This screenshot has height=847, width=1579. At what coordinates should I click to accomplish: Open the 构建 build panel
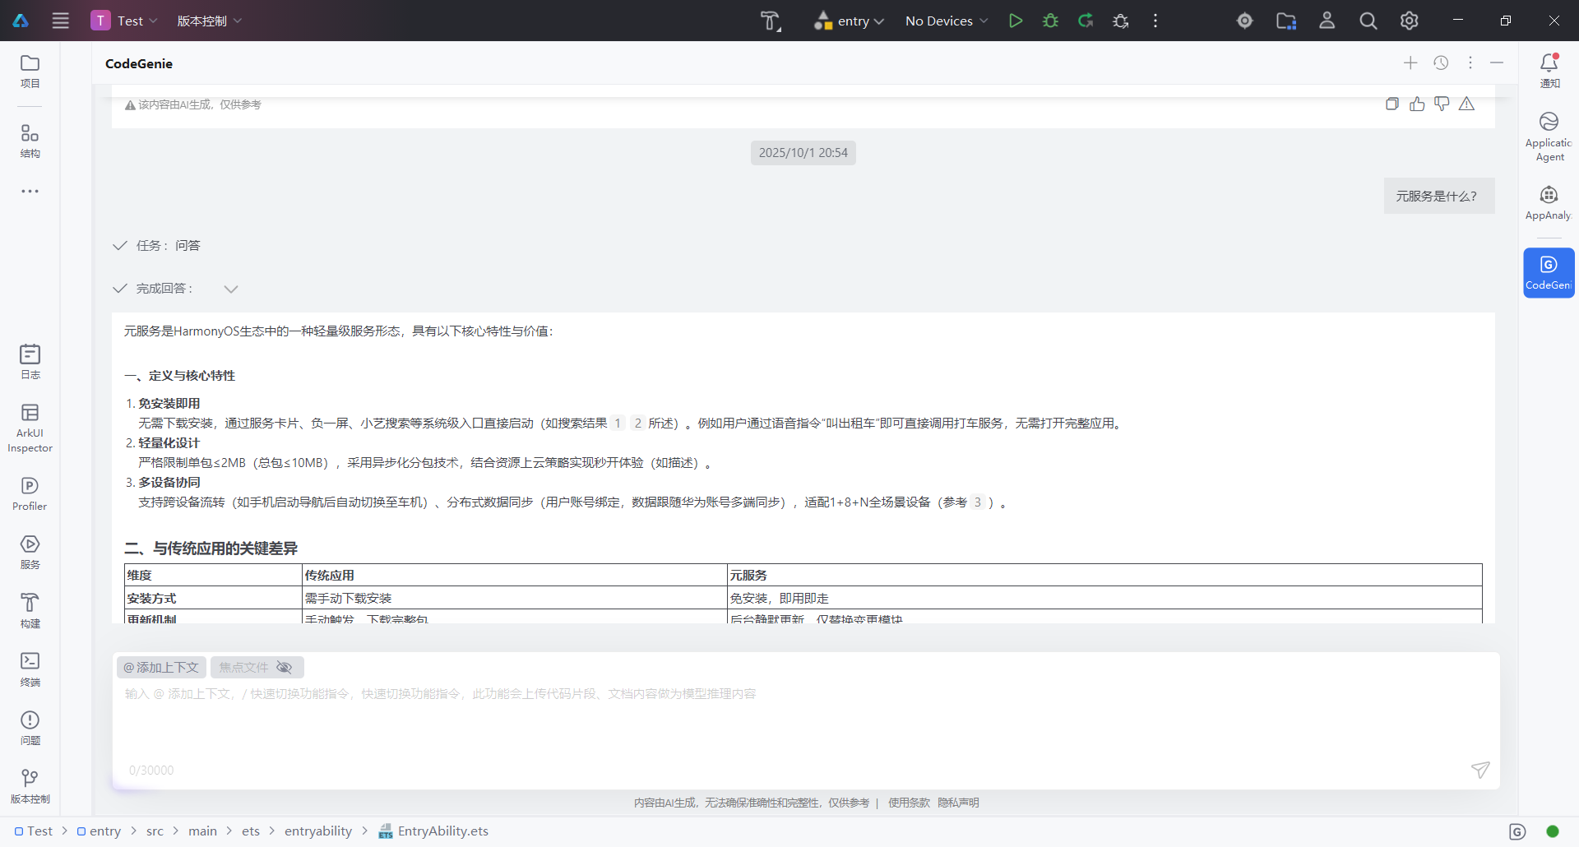tap(30, 611)
